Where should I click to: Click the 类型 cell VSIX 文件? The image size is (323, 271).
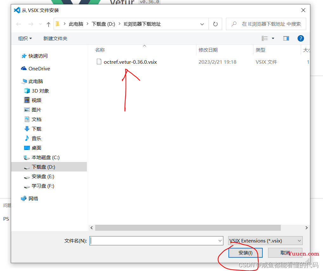[x=266, y=62]
